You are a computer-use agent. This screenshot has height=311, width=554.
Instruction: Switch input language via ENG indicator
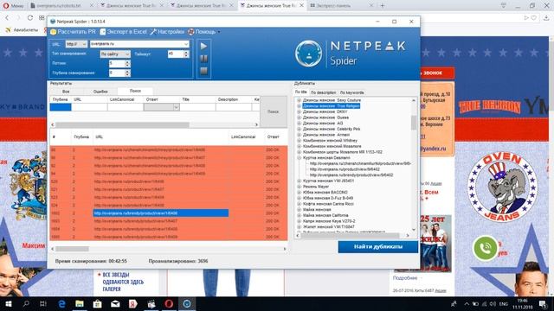(504, 304)
